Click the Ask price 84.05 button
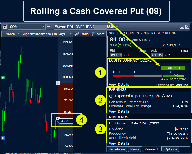Screen dimensions: 192x154 tap(157, 55)
